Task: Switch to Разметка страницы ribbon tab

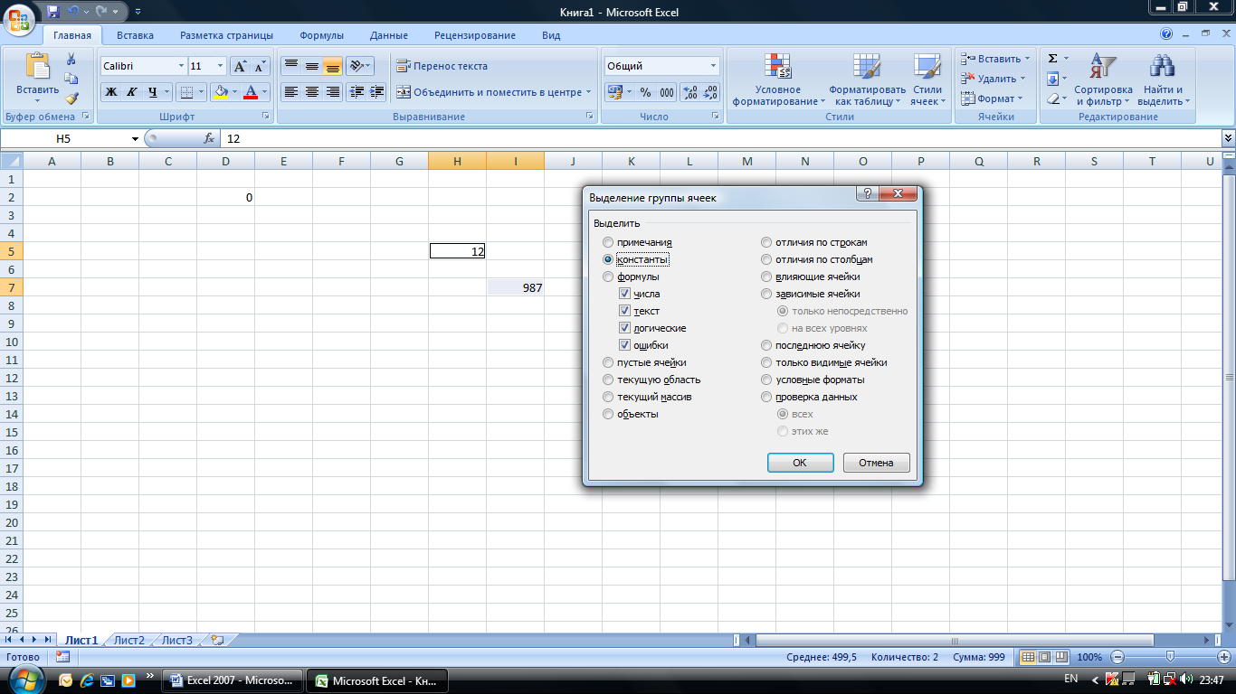Action: [226, 35]
